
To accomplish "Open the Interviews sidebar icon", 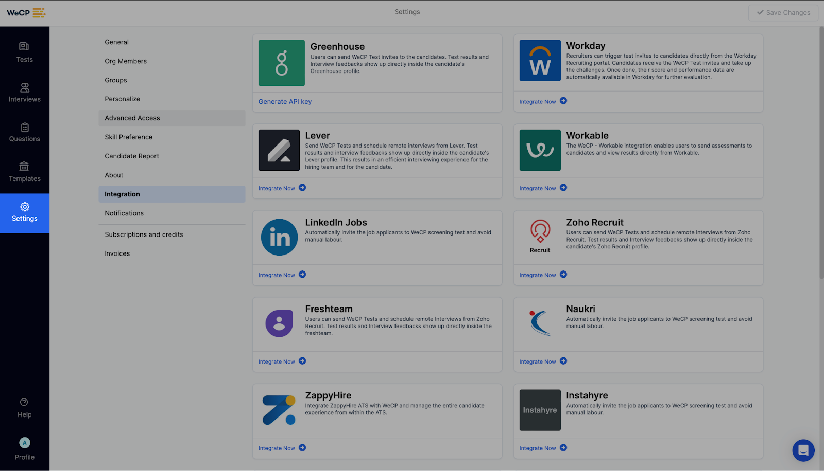I will (x=24, y=87).
